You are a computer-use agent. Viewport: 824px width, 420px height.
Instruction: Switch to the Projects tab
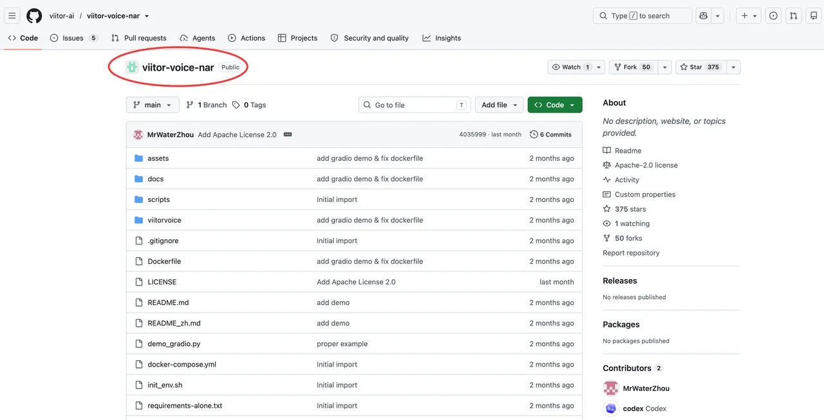[x=297, y=38]
